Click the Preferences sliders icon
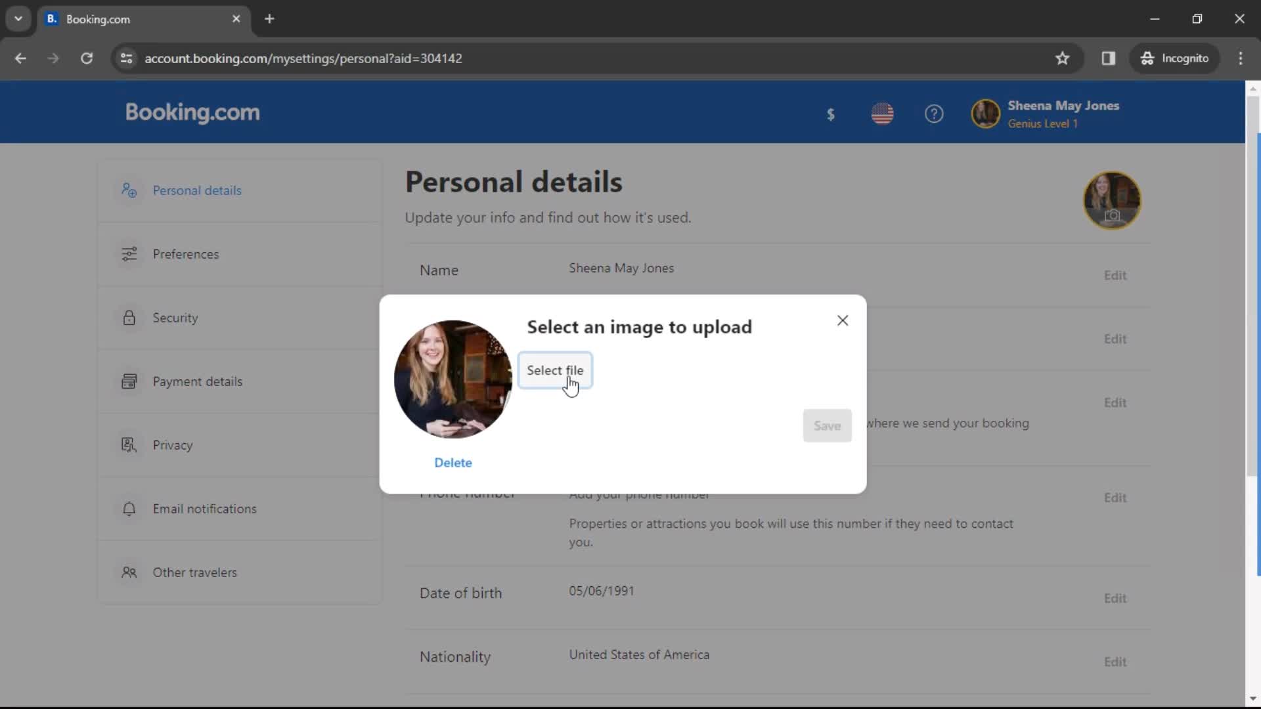 [x=129, y=254]
